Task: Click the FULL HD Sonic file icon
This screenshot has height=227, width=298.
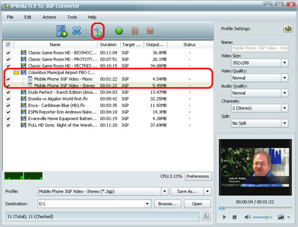Action: [x=23, y=125]
